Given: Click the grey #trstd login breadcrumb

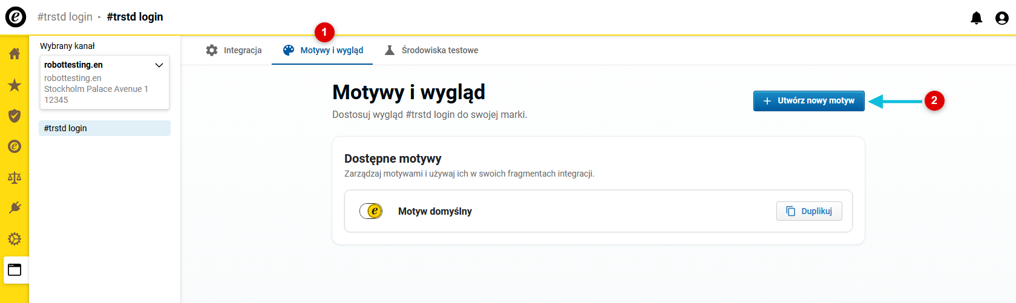Looking at the screenshot, I should click(x=65, y=17).
